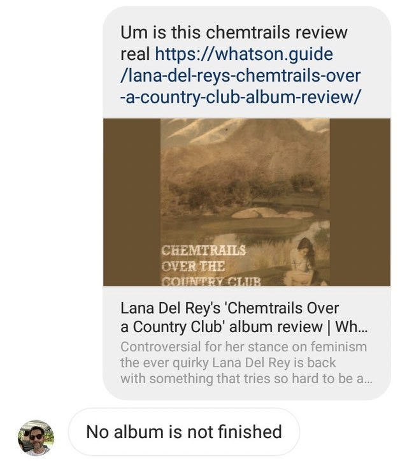Tap "a Country Club' album review" title line
This screenshot has height=461, width=407.
[222, 327]
